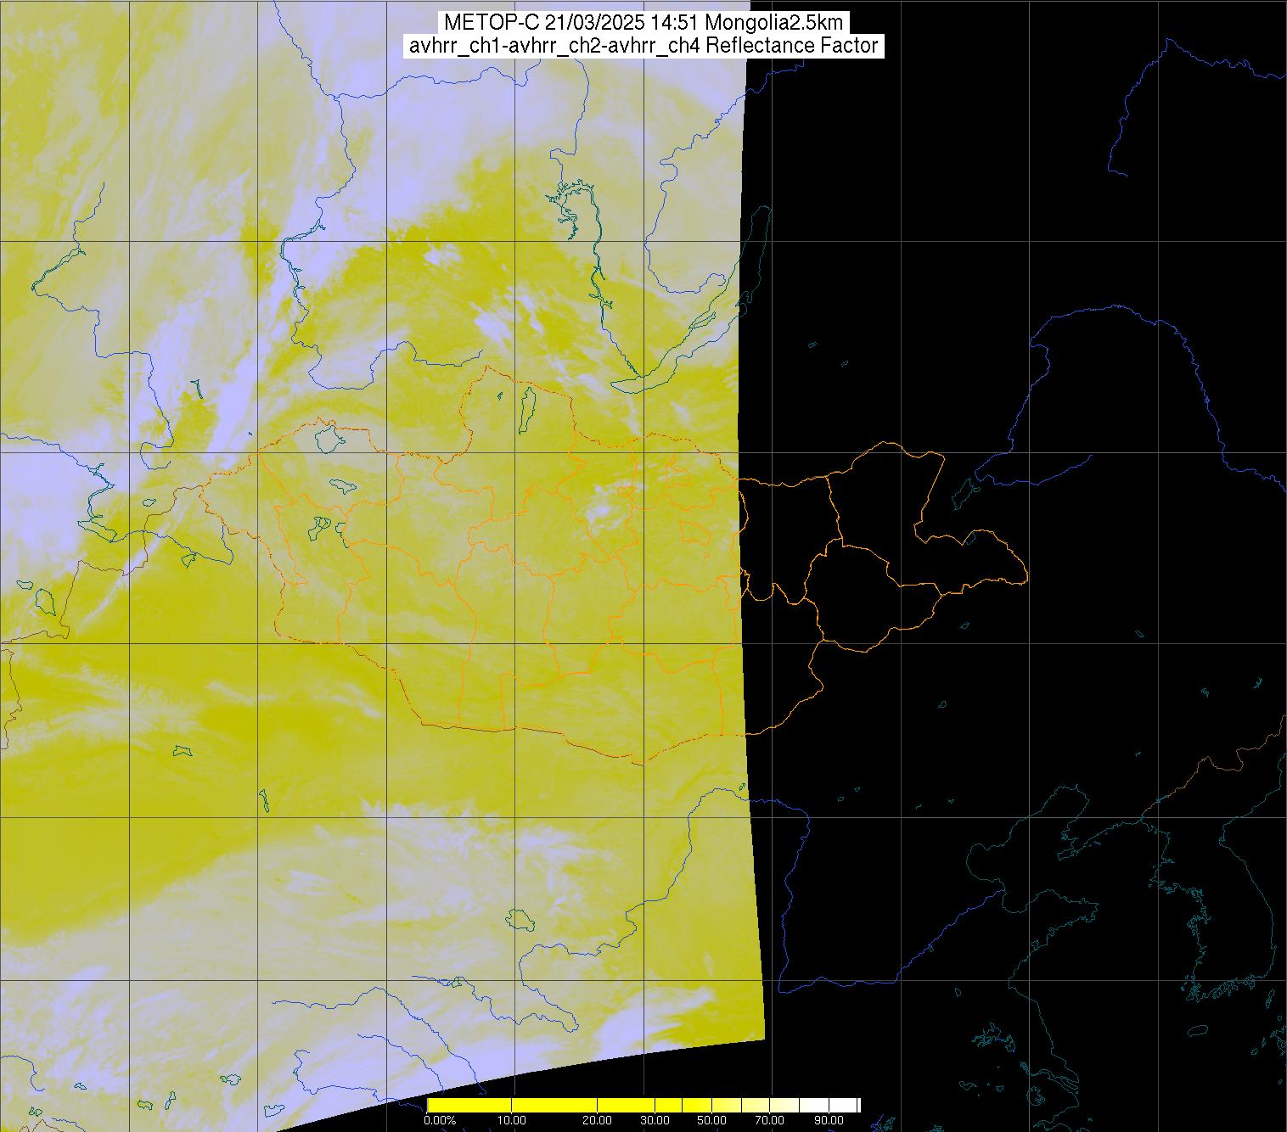Image resolution: width=1287 pixels, height=1132 pixels.
Task: Click the "50.00" color scale label
Action: [x=711, y=1120]
